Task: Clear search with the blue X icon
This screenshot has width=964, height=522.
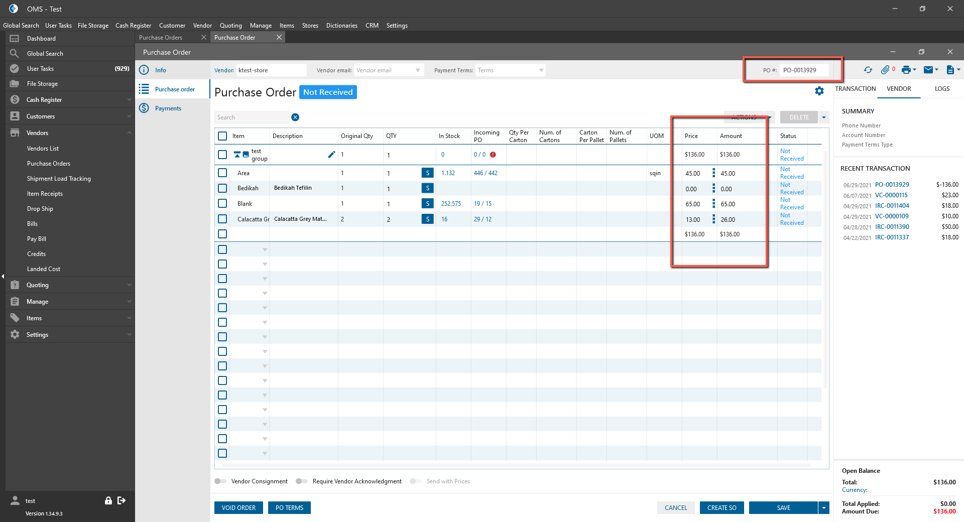Action: (x=295, y=117)
